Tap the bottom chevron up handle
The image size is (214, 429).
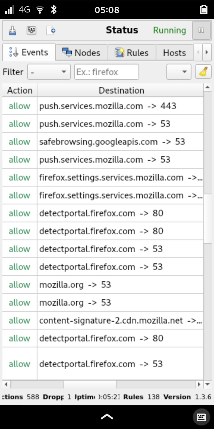click(107, 416)
